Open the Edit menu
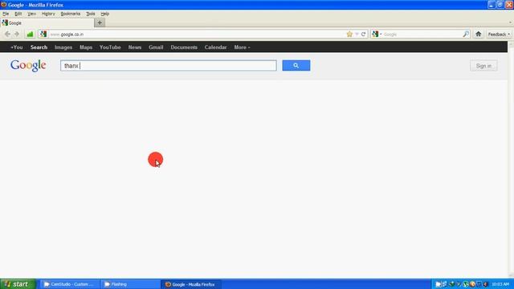 (x=18, y=14)
